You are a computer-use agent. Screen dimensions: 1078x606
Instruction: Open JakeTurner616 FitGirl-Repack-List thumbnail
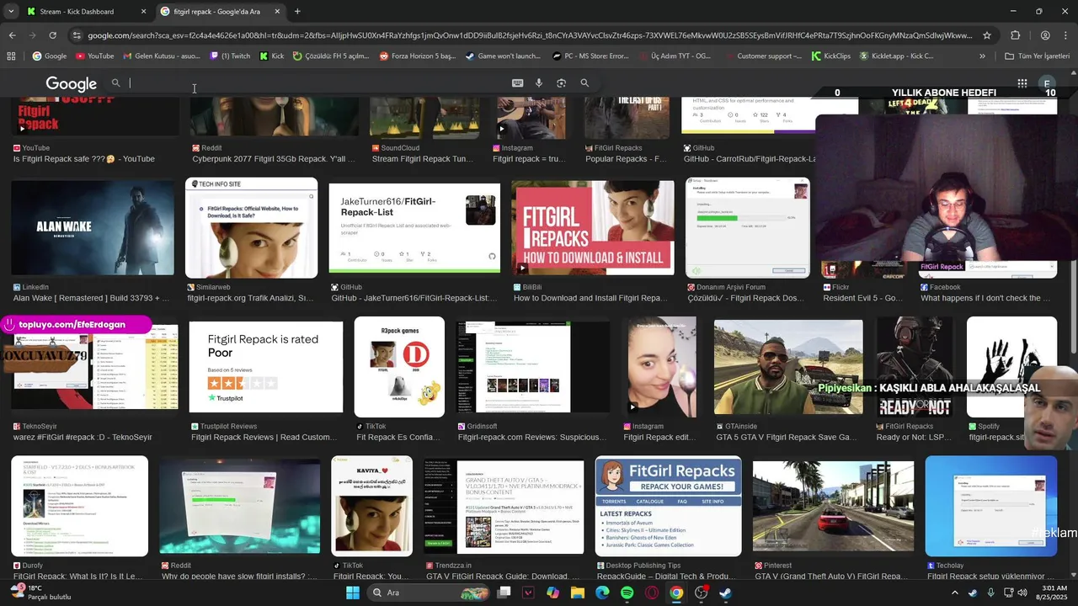(x=414, y=228)
